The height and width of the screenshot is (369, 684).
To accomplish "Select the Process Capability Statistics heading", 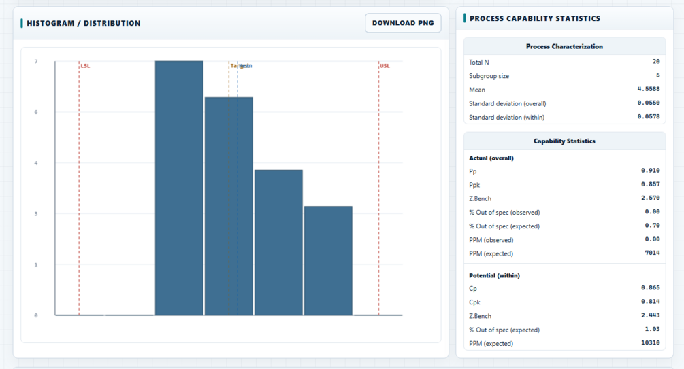I will tap(535, 18).
